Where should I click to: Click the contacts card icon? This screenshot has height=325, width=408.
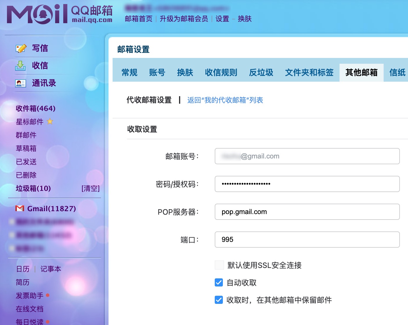click(x=20, y=83)
